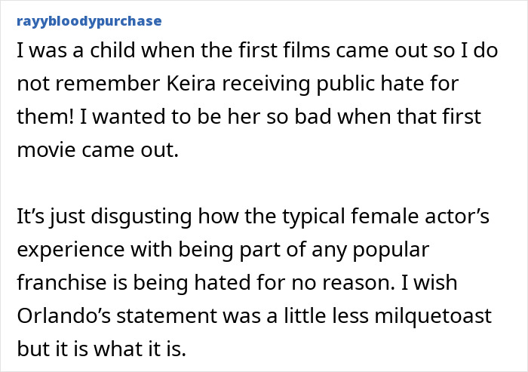Click the word 'popular' in the comment
Viewport: 528px width, 372px height.
[x=391, y=250]
